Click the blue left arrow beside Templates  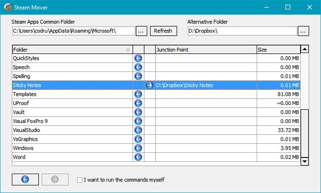[x=138, y=94]
